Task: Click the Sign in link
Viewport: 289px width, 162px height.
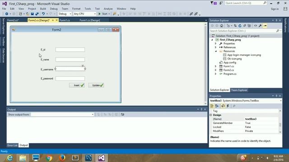Action: click(x=275, y=9)
